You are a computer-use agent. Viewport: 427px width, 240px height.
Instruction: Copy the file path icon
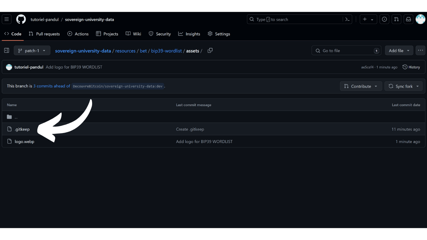click(x=210, y=51)
